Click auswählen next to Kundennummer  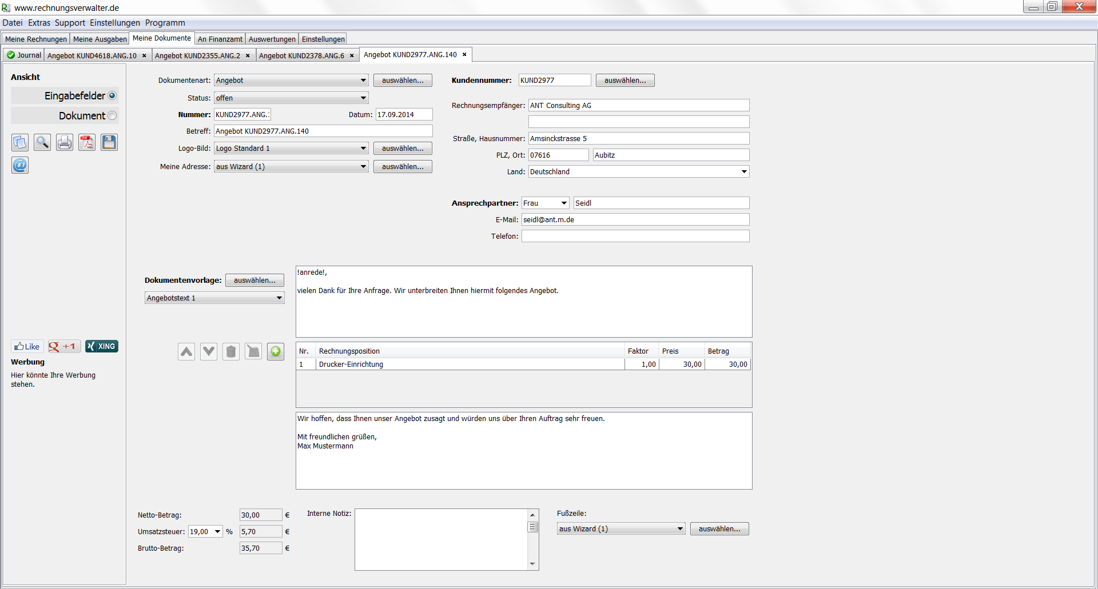pyautogui.click(x=625, y=81)
